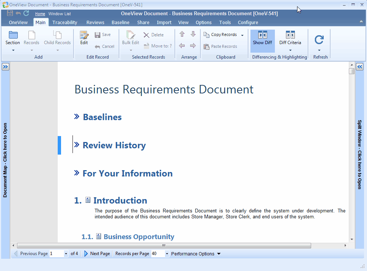Open the Section dropdown arrow

pos(13,50)
